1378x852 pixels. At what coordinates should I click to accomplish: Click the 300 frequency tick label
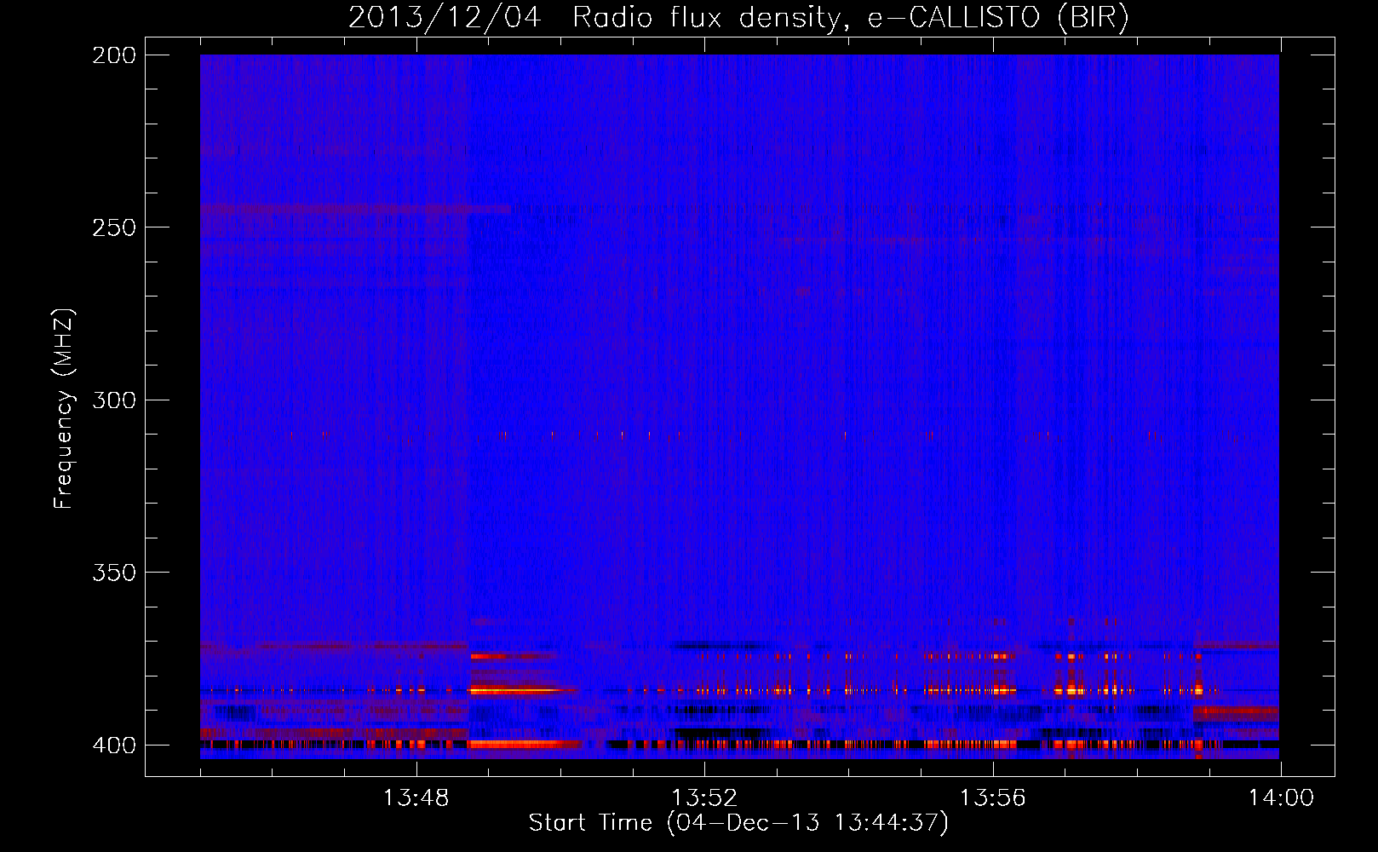(x=114, y=400)
